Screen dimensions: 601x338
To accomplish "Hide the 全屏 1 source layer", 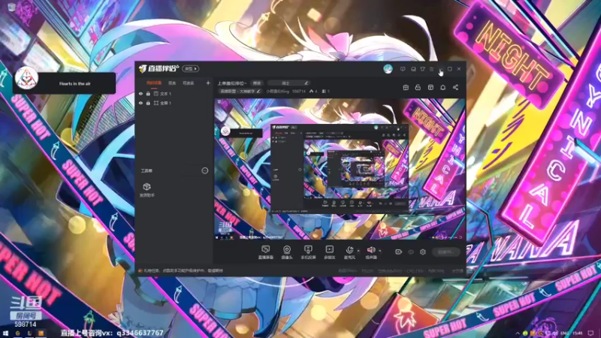I will click(x=140, y=103).
